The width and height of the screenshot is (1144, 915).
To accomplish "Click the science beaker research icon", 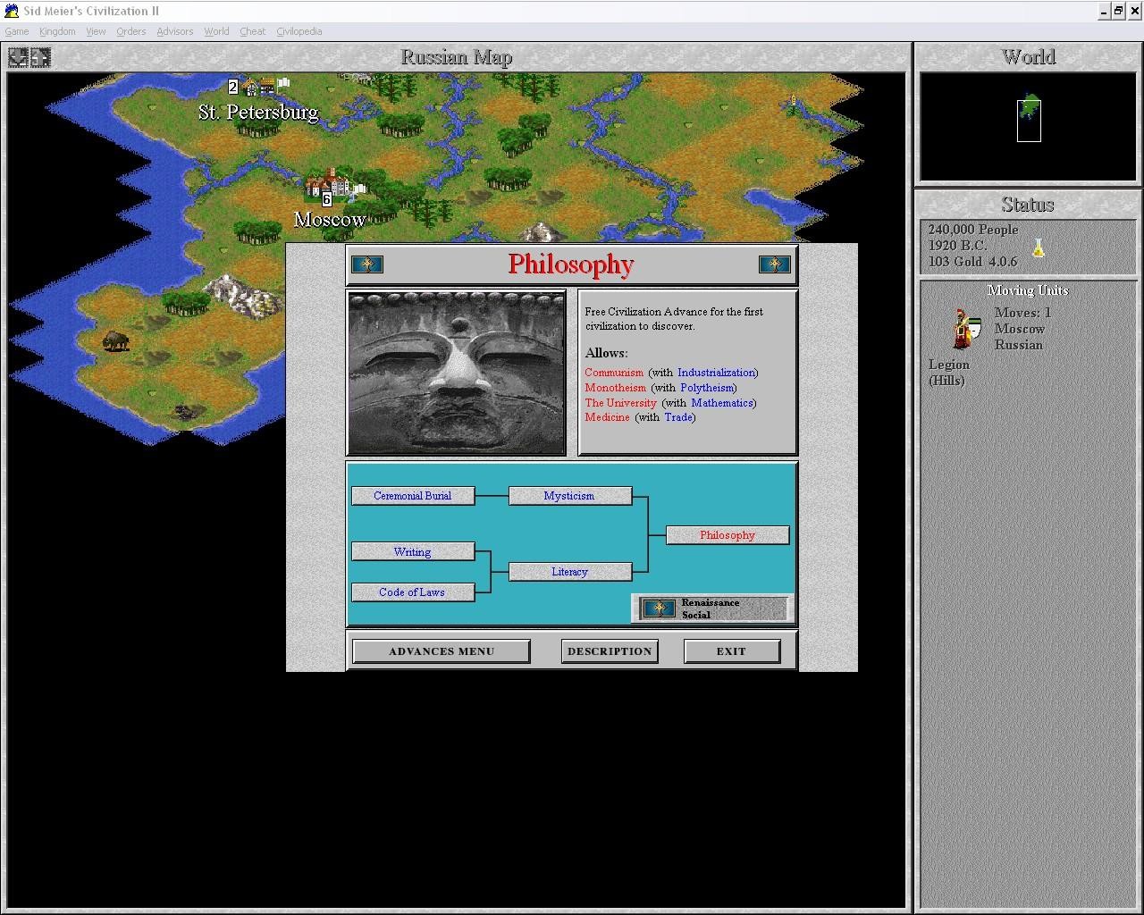I will coord(1039,248).
